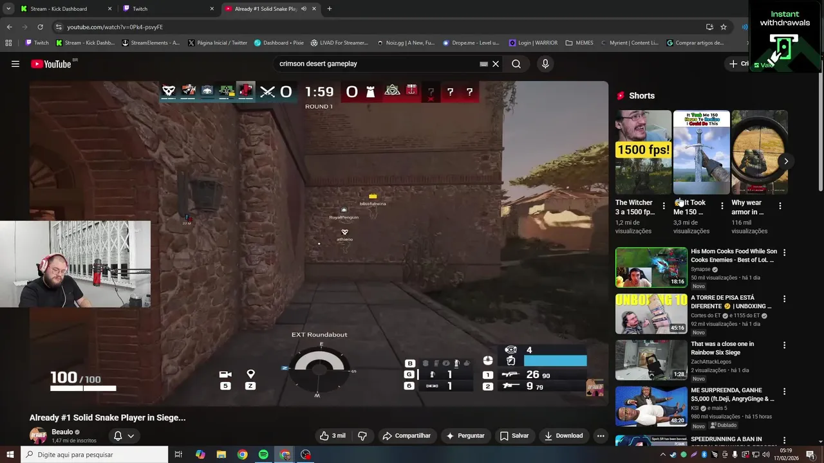Open Windows Task View
The width and height of the screenshot is (824, 463).
click(178, 455)
